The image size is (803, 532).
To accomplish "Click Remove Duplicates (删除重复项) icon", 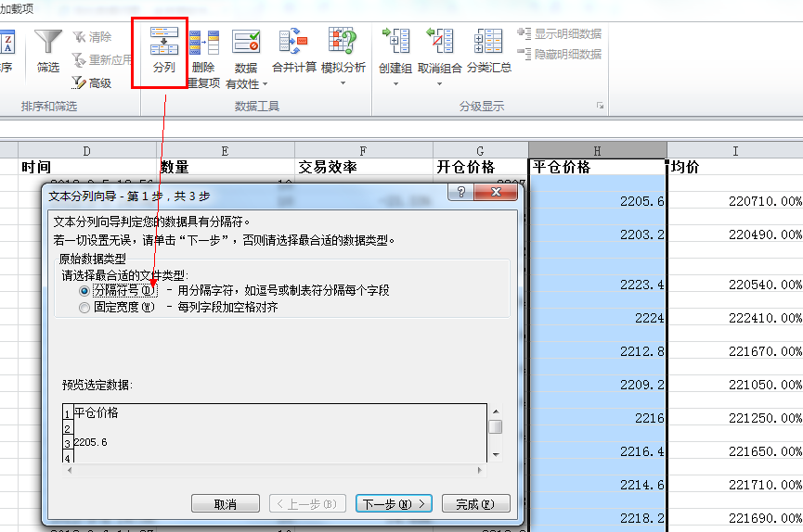I will 204,43.
